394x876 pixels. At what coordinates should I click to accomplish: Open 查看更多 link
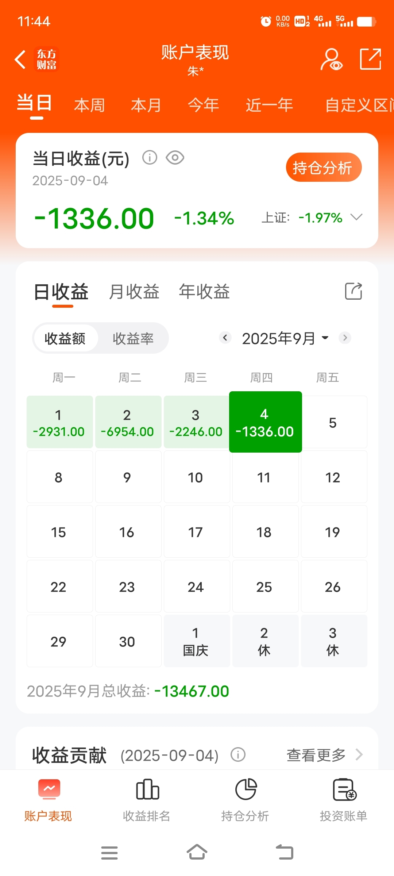coord(325,755)
